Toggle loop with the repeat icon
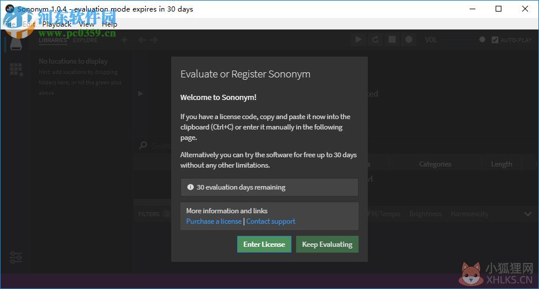The width and height of the screenshot is (539, 289). [x=375, y=39]
